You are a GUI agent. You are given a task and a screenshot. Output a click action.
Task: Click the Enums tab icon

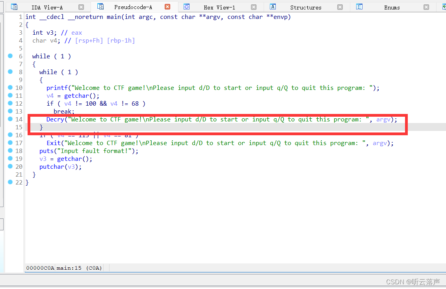(360, 7)
